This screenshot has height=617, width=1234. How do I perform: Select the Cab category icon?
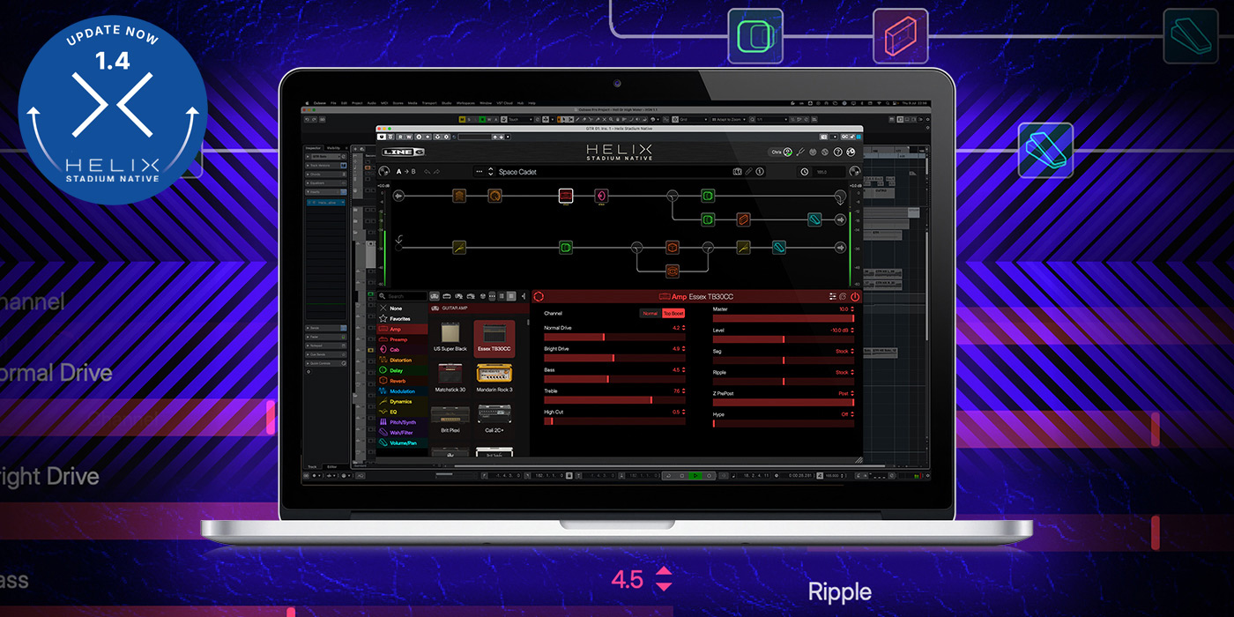click(383, 350)
